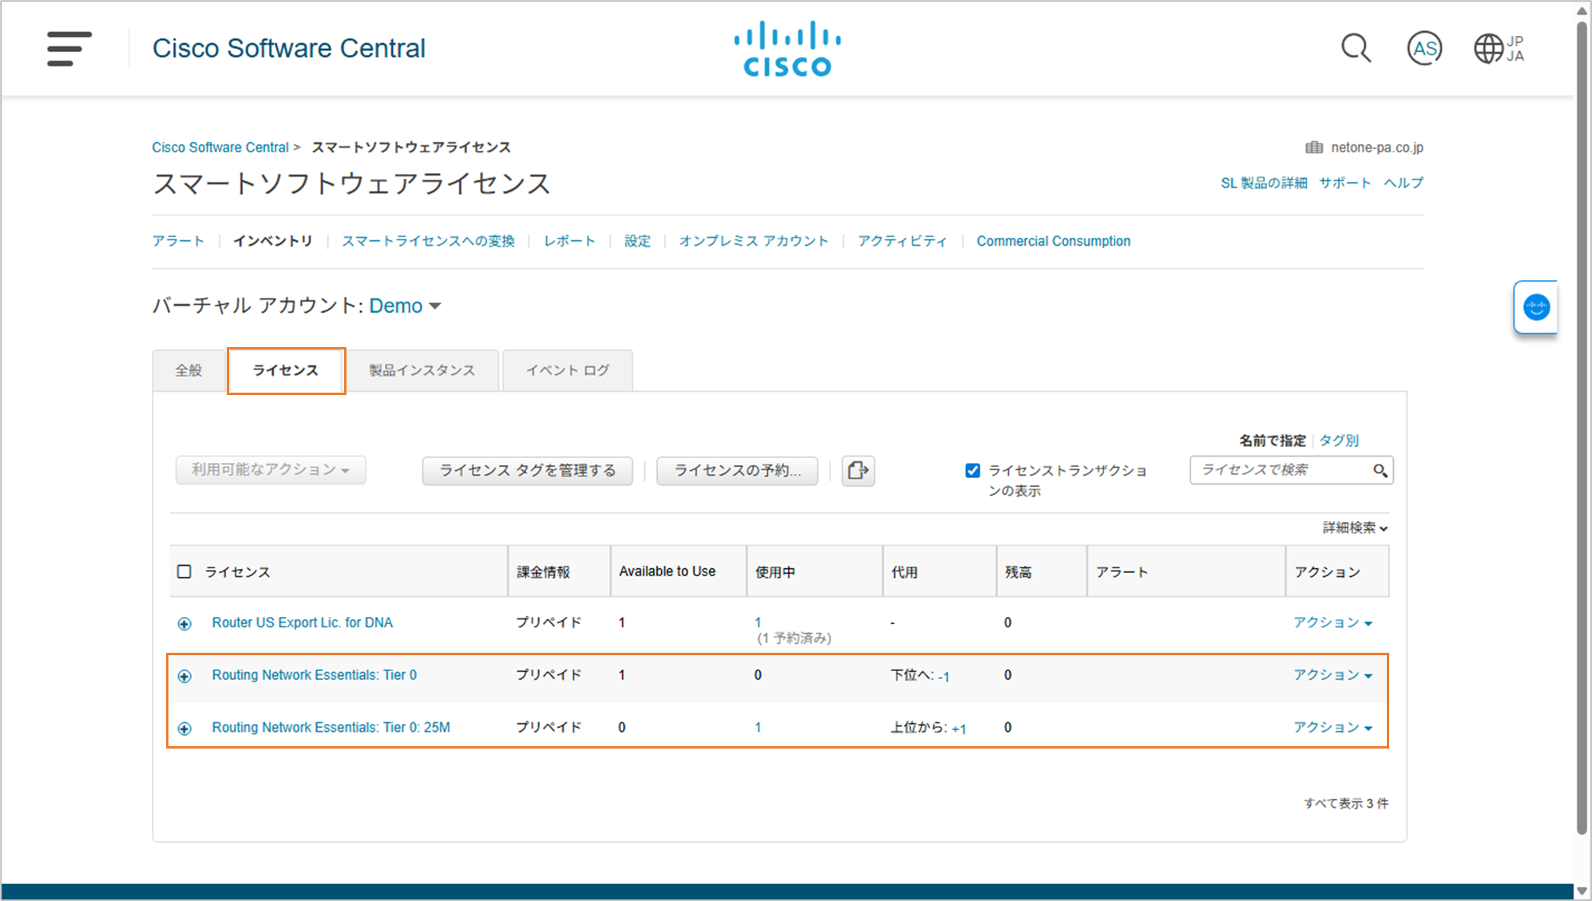The image size is (1592, 901).
Task: Click magnifier icon in license search box
Action: click(x=1380, y=471)
